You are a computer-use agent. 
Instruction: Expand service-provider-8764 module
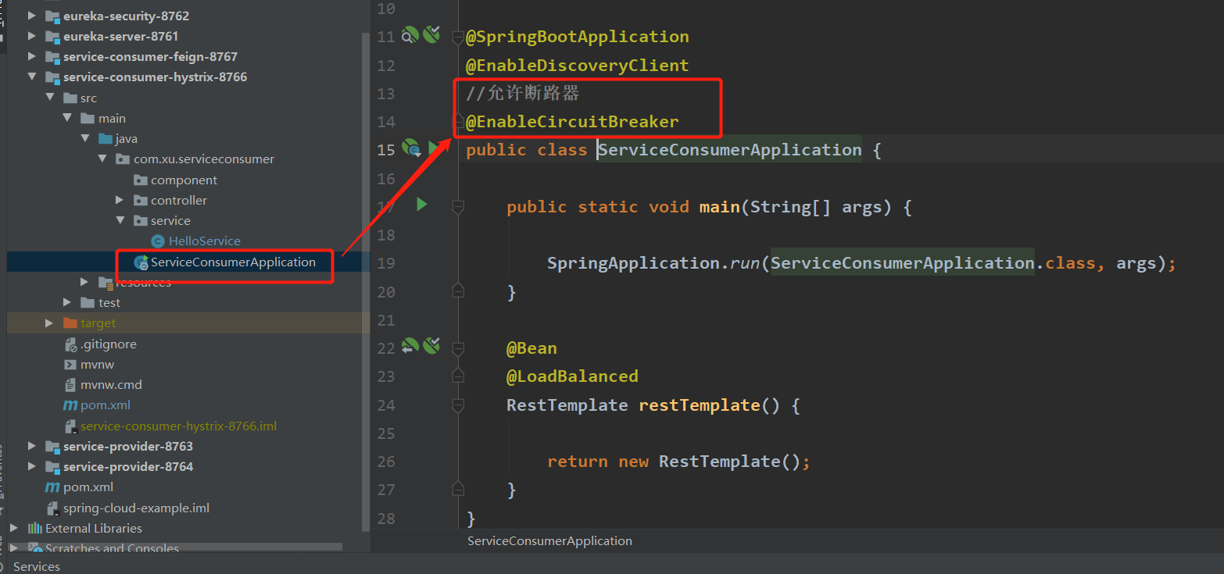(x=31, y=466)
